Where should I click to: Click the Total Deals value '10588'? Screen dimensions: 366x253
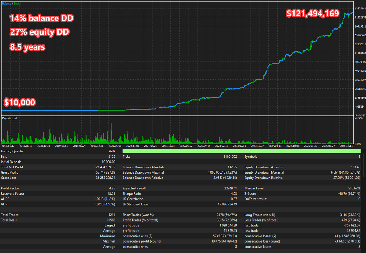pyautogui.click(x=111, y=220)
